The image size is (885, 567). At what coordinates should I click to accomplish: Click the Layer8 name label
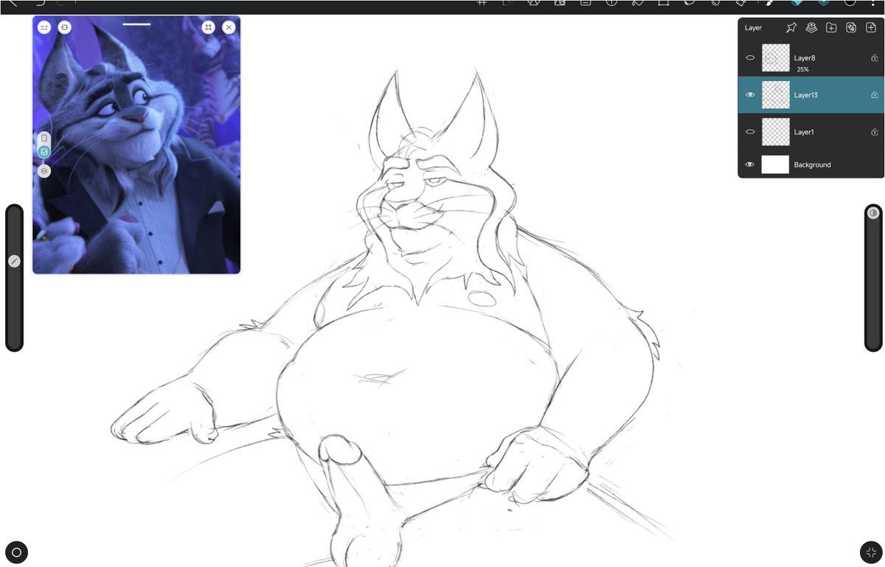point(805,58)
